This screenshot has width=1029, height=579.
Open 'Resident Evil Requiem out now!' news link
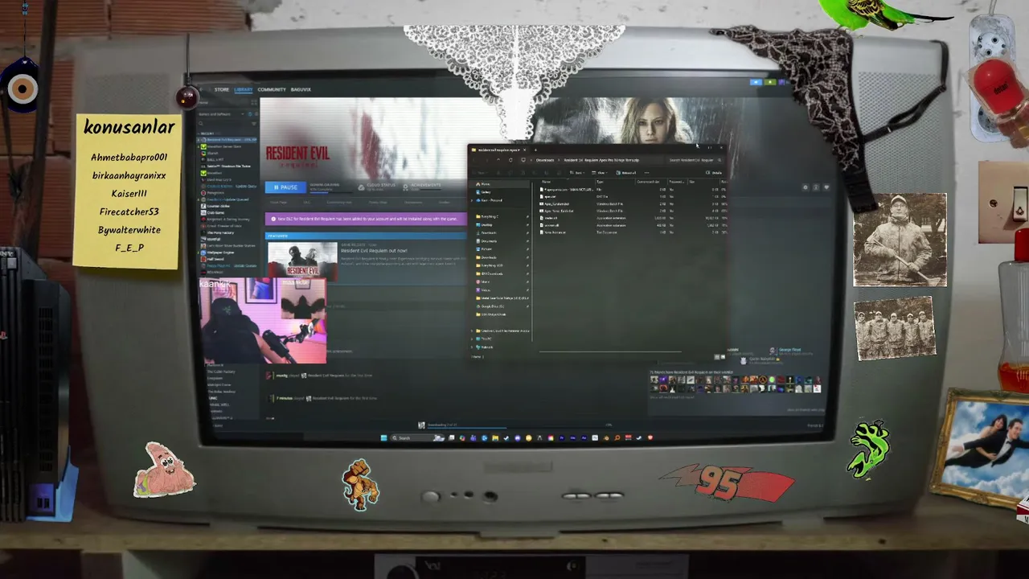[x=374, y=250]
